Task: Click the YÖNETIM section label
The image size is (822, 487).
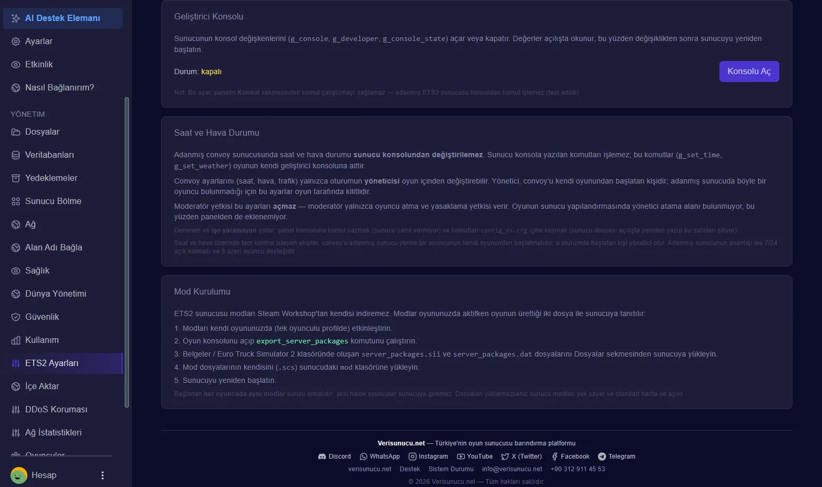Action: [x=28, y=114]
